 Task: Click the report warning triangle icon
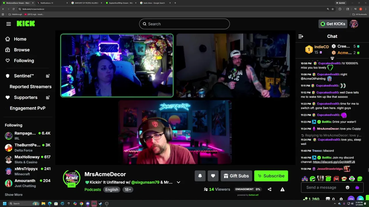pyautogui.click(x=283, y=189)
